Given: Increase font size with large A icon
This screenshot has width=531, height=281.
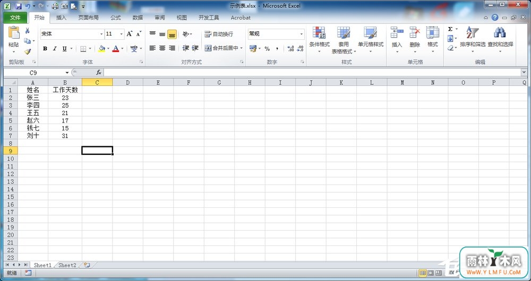Looking at the screenshot, I should 130,34.
